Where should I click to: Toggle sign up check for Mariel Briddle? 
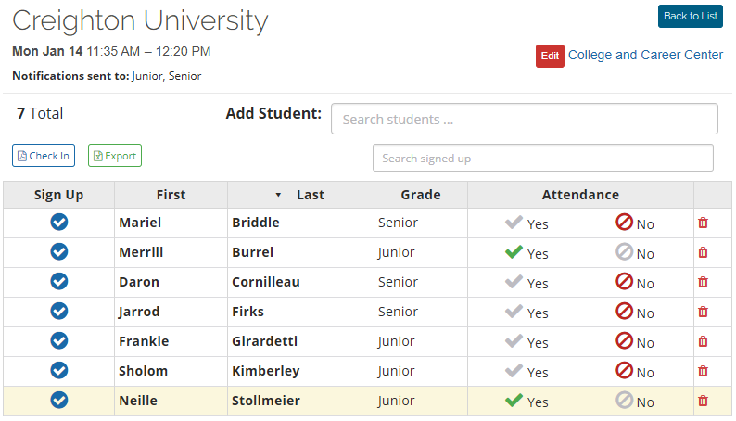coord(58,223)
